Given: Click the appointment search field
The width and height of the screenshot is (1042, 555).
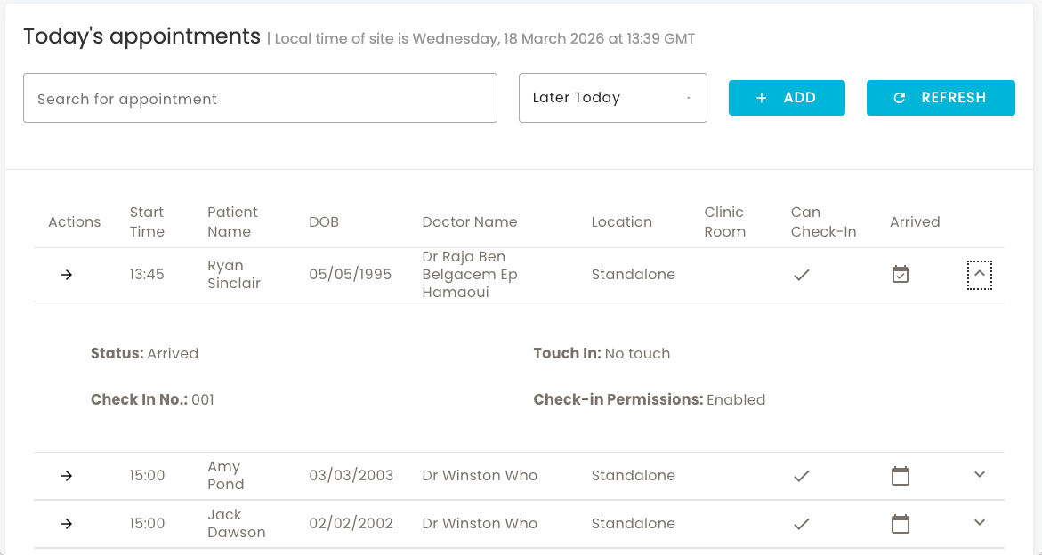Looking at the screenshot, I should tap(260, 98).
